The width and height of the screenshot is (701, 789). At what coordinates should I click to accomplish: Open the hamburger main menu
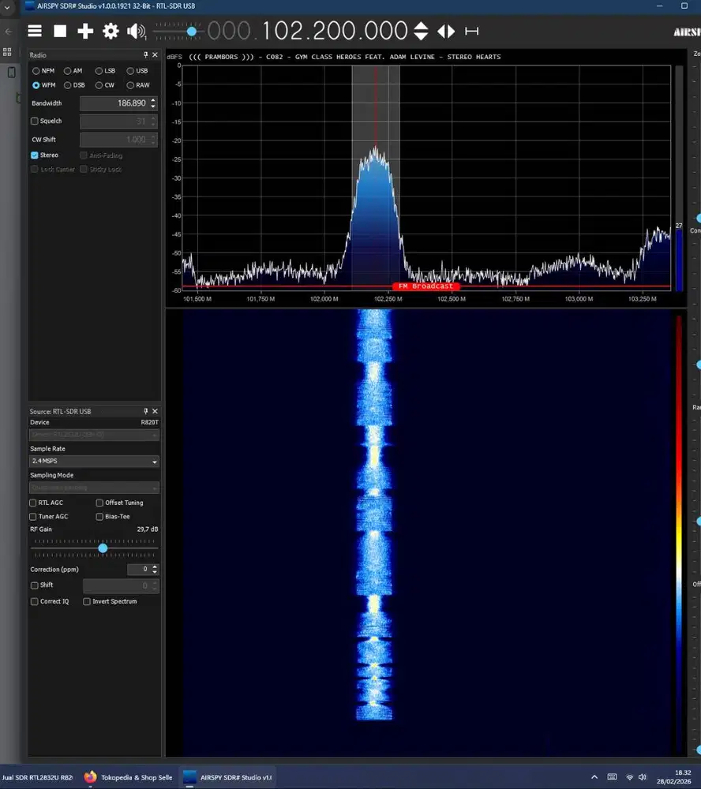[35, 32]
